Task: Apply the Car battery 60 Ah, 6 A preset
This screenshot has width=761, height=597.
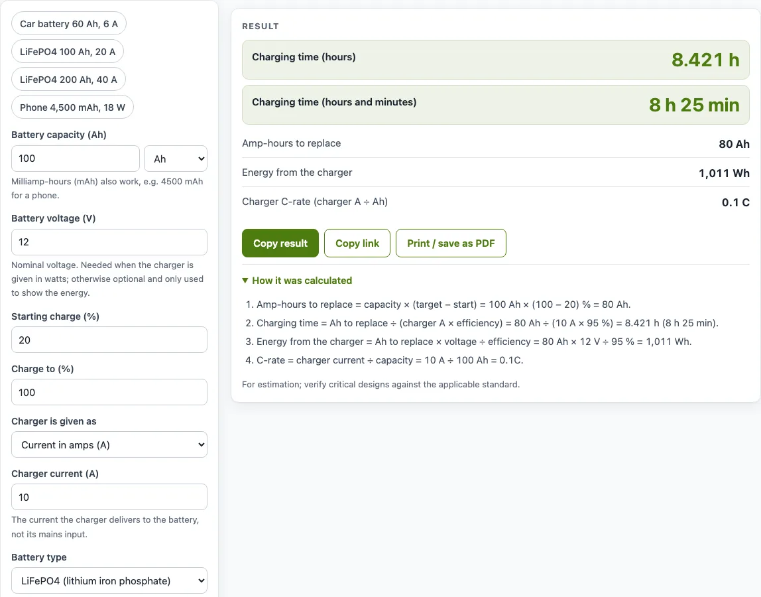Action: click(69, 24)
